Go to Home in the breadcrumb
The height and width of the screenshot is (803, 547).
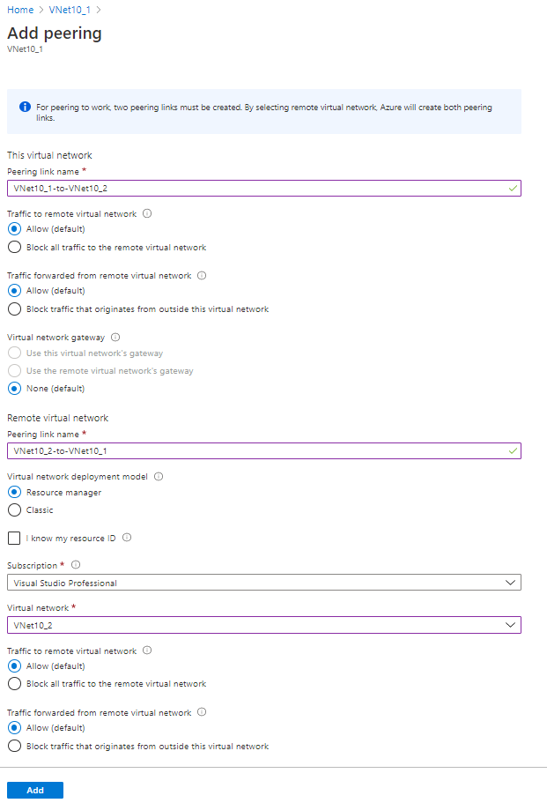[20, 10]
